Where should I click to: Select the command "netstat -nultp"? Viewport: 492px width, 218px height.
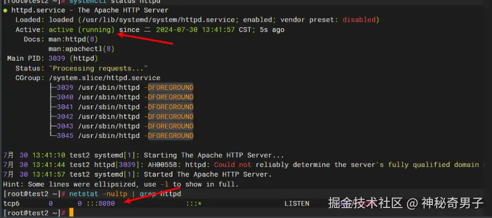(98, 194)
